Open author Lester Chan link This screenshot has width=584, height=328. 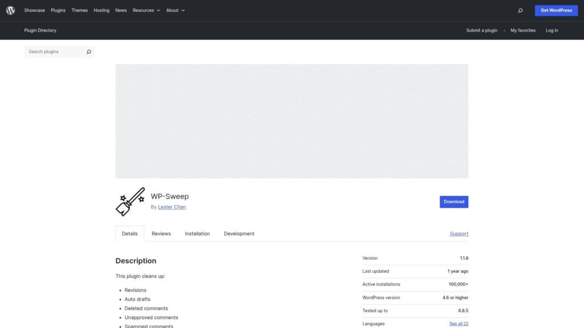click(x=172, y=207)
